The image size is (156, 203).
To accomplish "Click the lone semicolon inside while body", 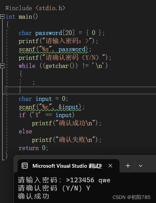I will 34,82.
